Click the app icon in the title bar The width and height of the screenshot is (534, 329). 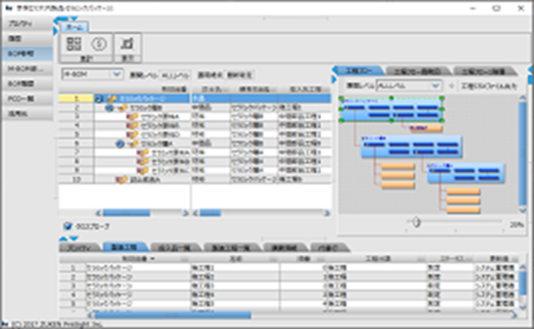tap(7, 5)
